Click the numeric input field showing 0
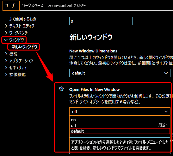 101,21
